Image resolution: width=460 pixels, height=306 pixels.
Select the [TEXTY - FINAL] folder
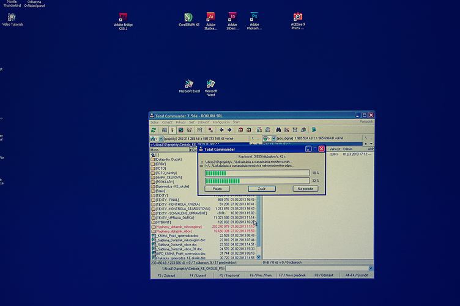(168, 199)
